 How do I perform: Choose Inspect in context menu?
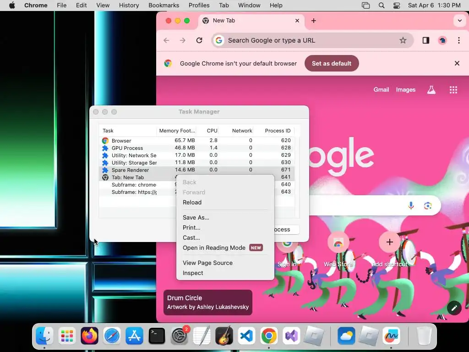(x=225, y=273)
